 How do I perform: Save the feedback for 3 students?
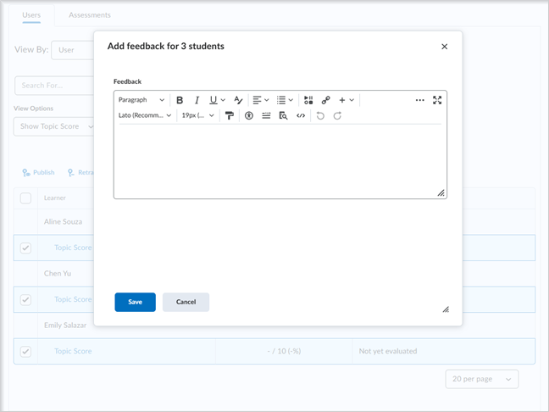[135, 302]
